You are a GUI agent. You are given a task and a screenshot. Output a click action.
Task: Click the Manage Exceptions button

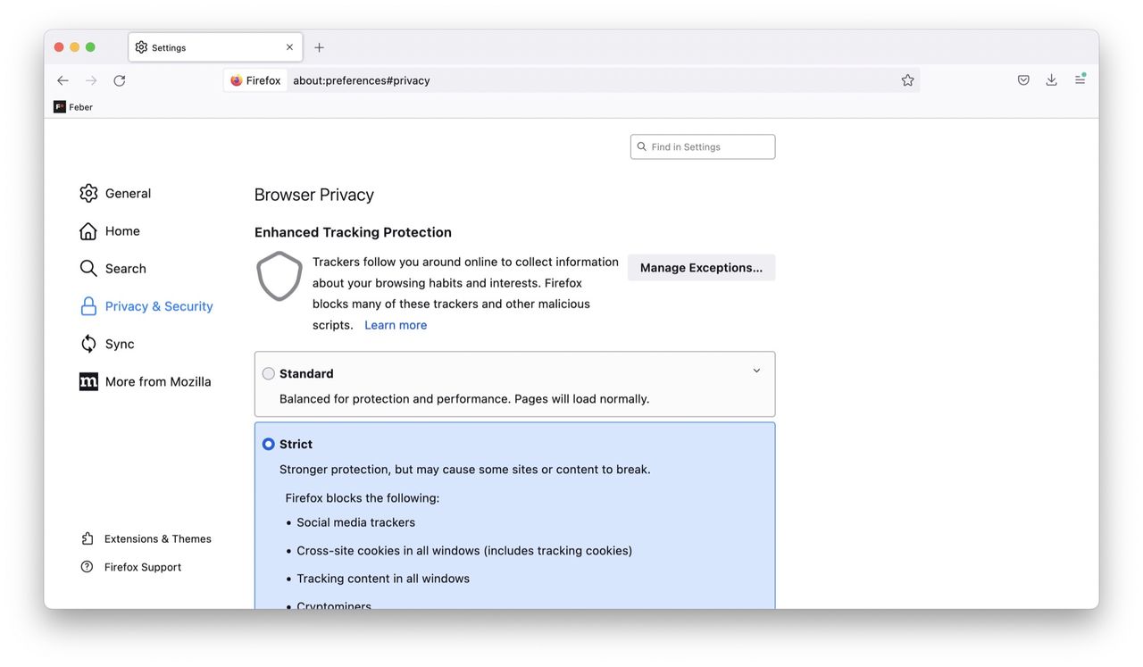tap(701, 268)
